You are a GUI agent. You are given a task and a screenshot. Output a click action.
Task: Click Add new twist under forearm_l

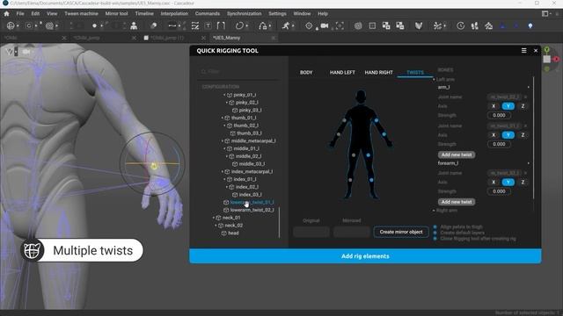[x=457, y=202]
